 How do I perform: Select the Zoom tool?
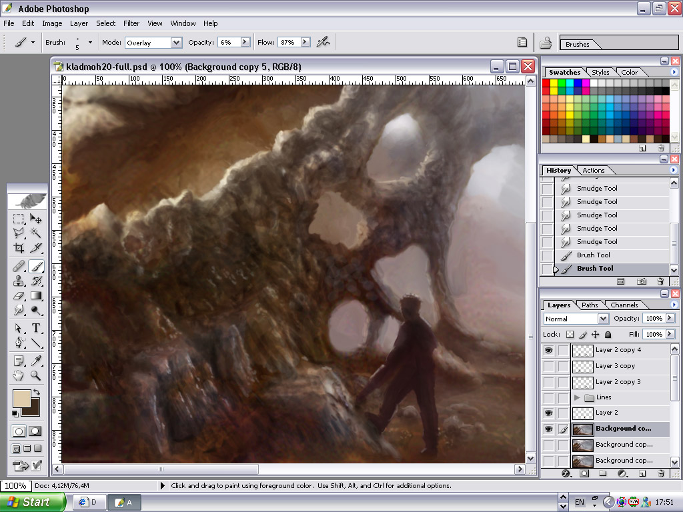pyautogui.click(x=36, y=375)
